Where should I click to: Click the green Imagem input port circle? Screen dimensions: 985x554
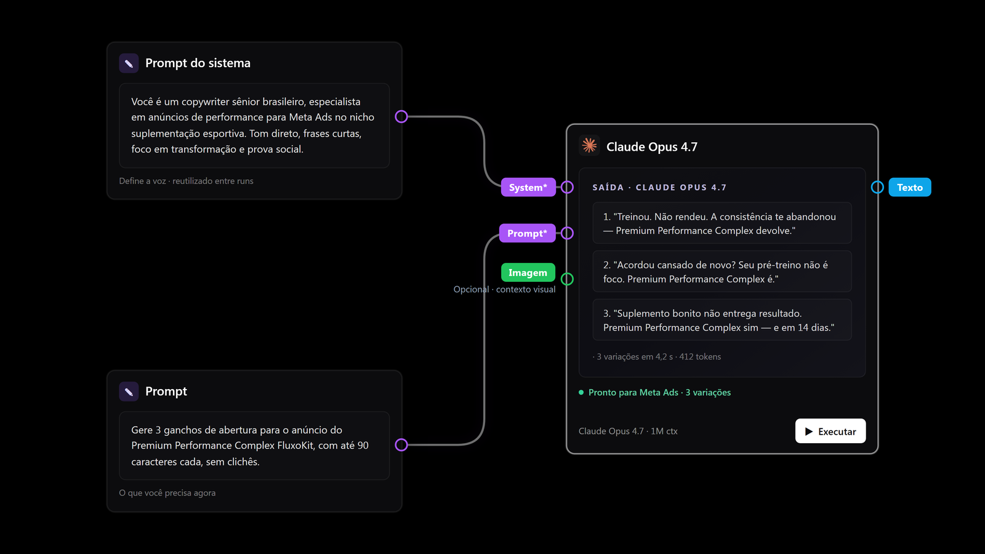pos(567,279)
